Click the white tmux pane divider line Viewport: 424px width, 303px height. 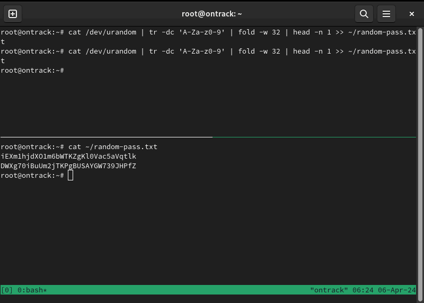(106, 137)
